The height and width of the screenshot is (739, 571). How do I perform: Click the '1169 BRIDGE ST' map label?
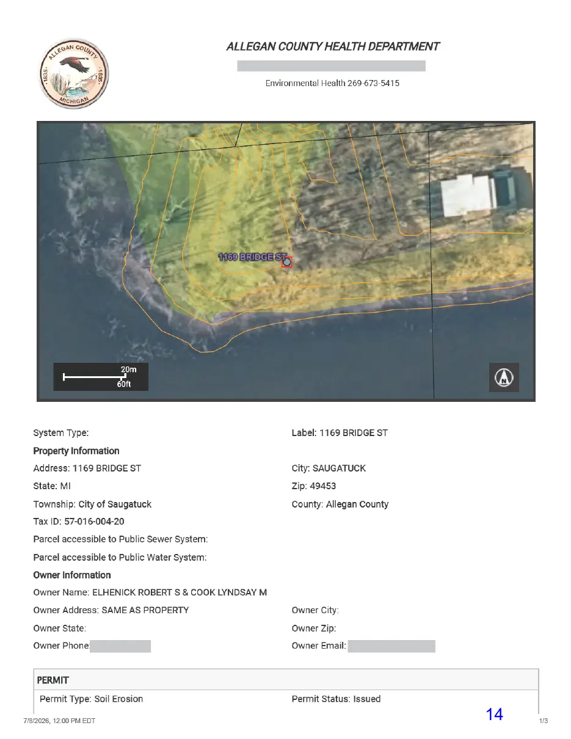pos(252,257)
